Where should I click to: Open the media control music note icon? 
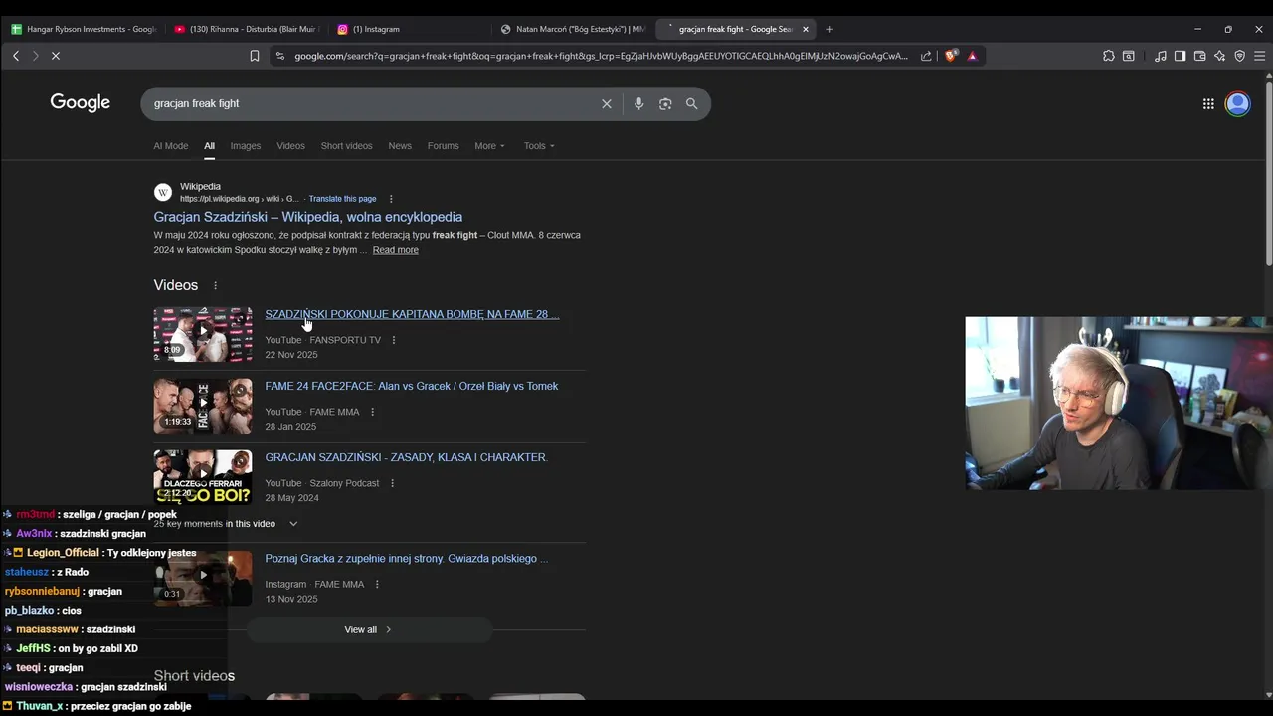tap(1161, 56)
